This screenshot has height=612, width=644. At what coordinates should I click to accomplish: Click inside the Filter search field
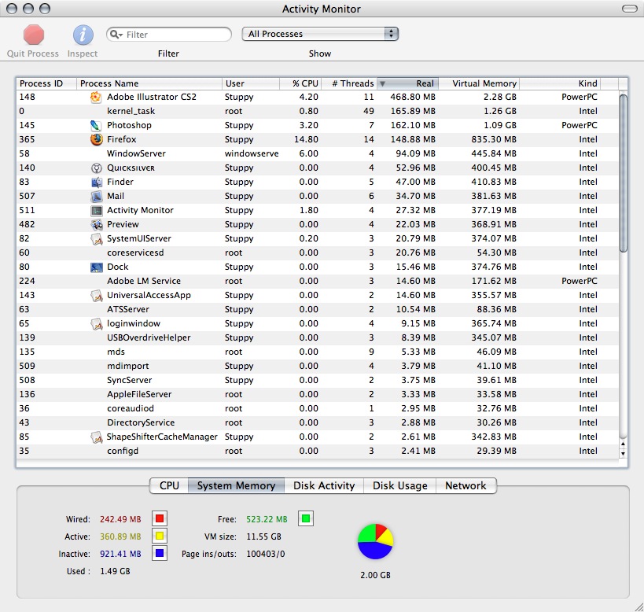pyautogui.click(x=169, y=35)
